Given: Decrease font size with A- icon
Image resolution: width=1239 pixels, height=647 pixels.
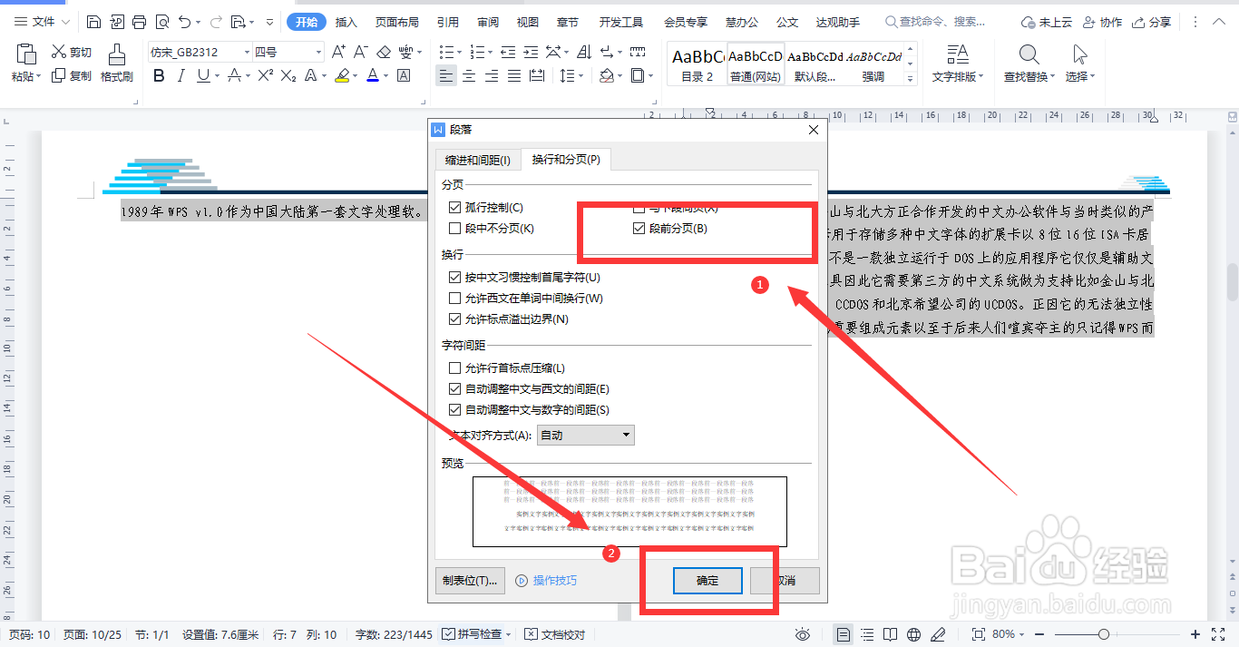Looking at the screenshot, I should point(360,53).
